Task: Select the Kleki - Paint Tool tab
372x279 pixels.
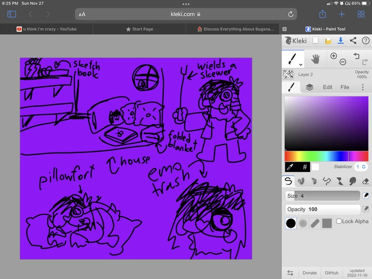Action: pos(325,29)
